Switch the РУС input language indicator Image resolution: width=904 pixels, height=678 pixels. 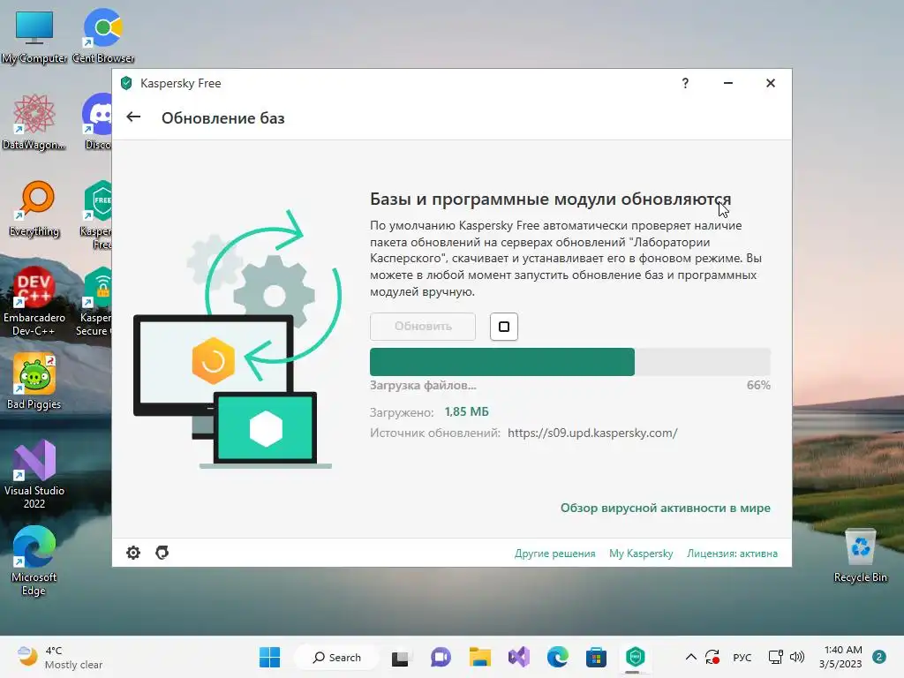point(742,657)
